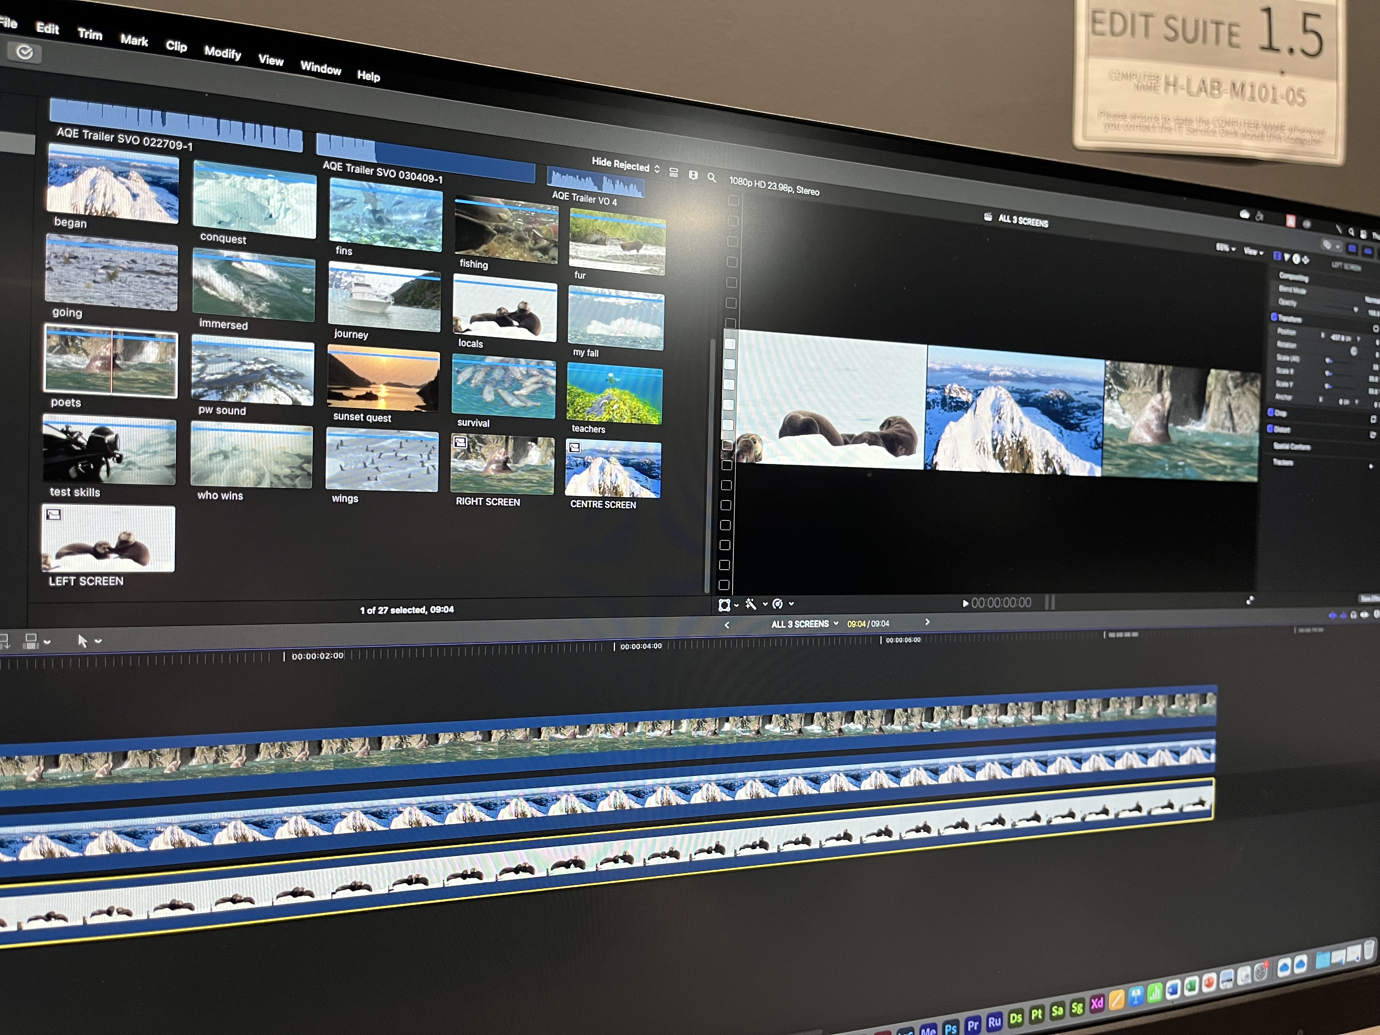The image size is (1380, 1035).
Task: Launch Premiere Rush from the Dock
Action: click(x=995, y=1021)
